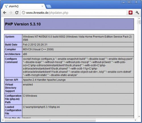Viewport: 142px width, 123px height.
Task: Go back using the browser back arrow
Action: (5, 12)
